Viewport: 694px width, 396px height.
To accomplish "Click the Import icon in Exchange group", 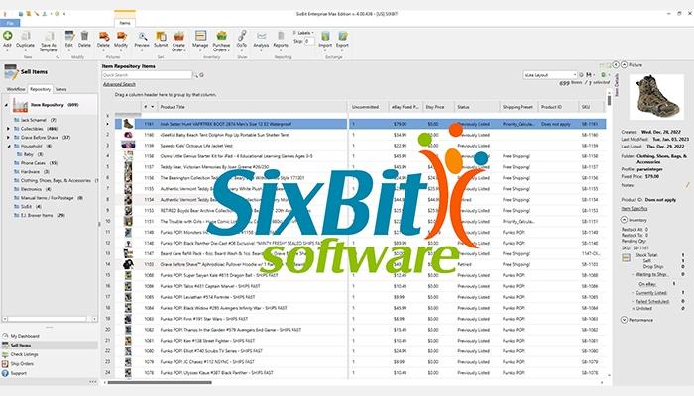I will tap(325, 36).
